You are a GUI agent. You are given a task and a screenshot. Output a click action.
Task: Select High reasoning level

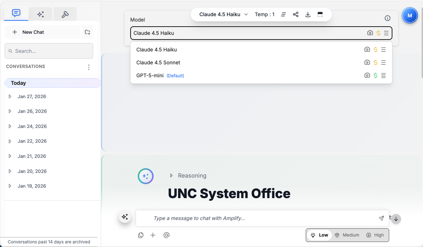click(x=375, y=235)
